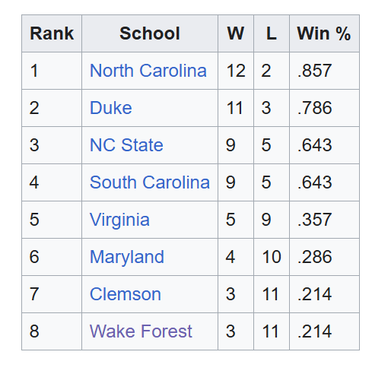This screenshot has width=372, height=374.
Task: Visit the Virginia link
Action: pyautogui.click(x=119, y=220)
